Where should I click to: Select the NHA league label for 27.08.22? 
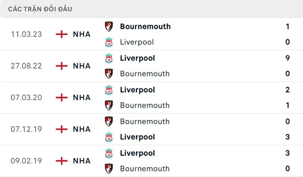[82, 66]
